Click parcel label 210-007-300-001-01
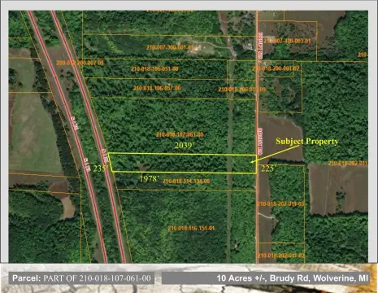Image resolution: width=378 pixels, height=293 pixels. pos(170,47)
